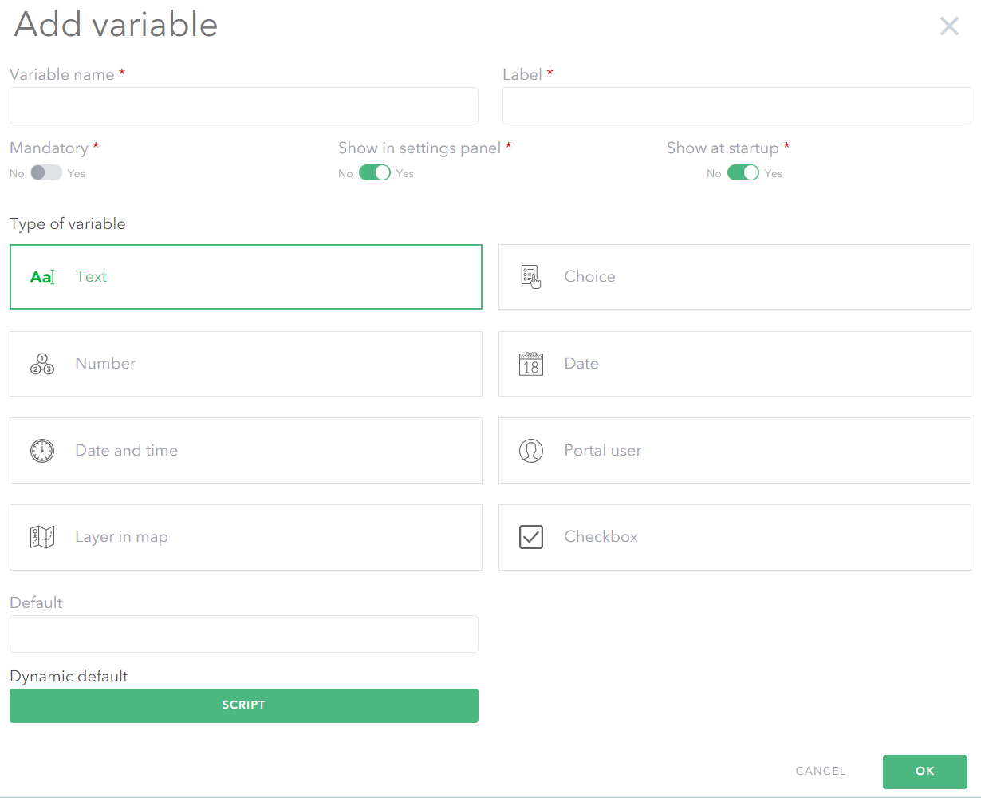
Task: Click the Choice list icon
Action: point(530,277)
